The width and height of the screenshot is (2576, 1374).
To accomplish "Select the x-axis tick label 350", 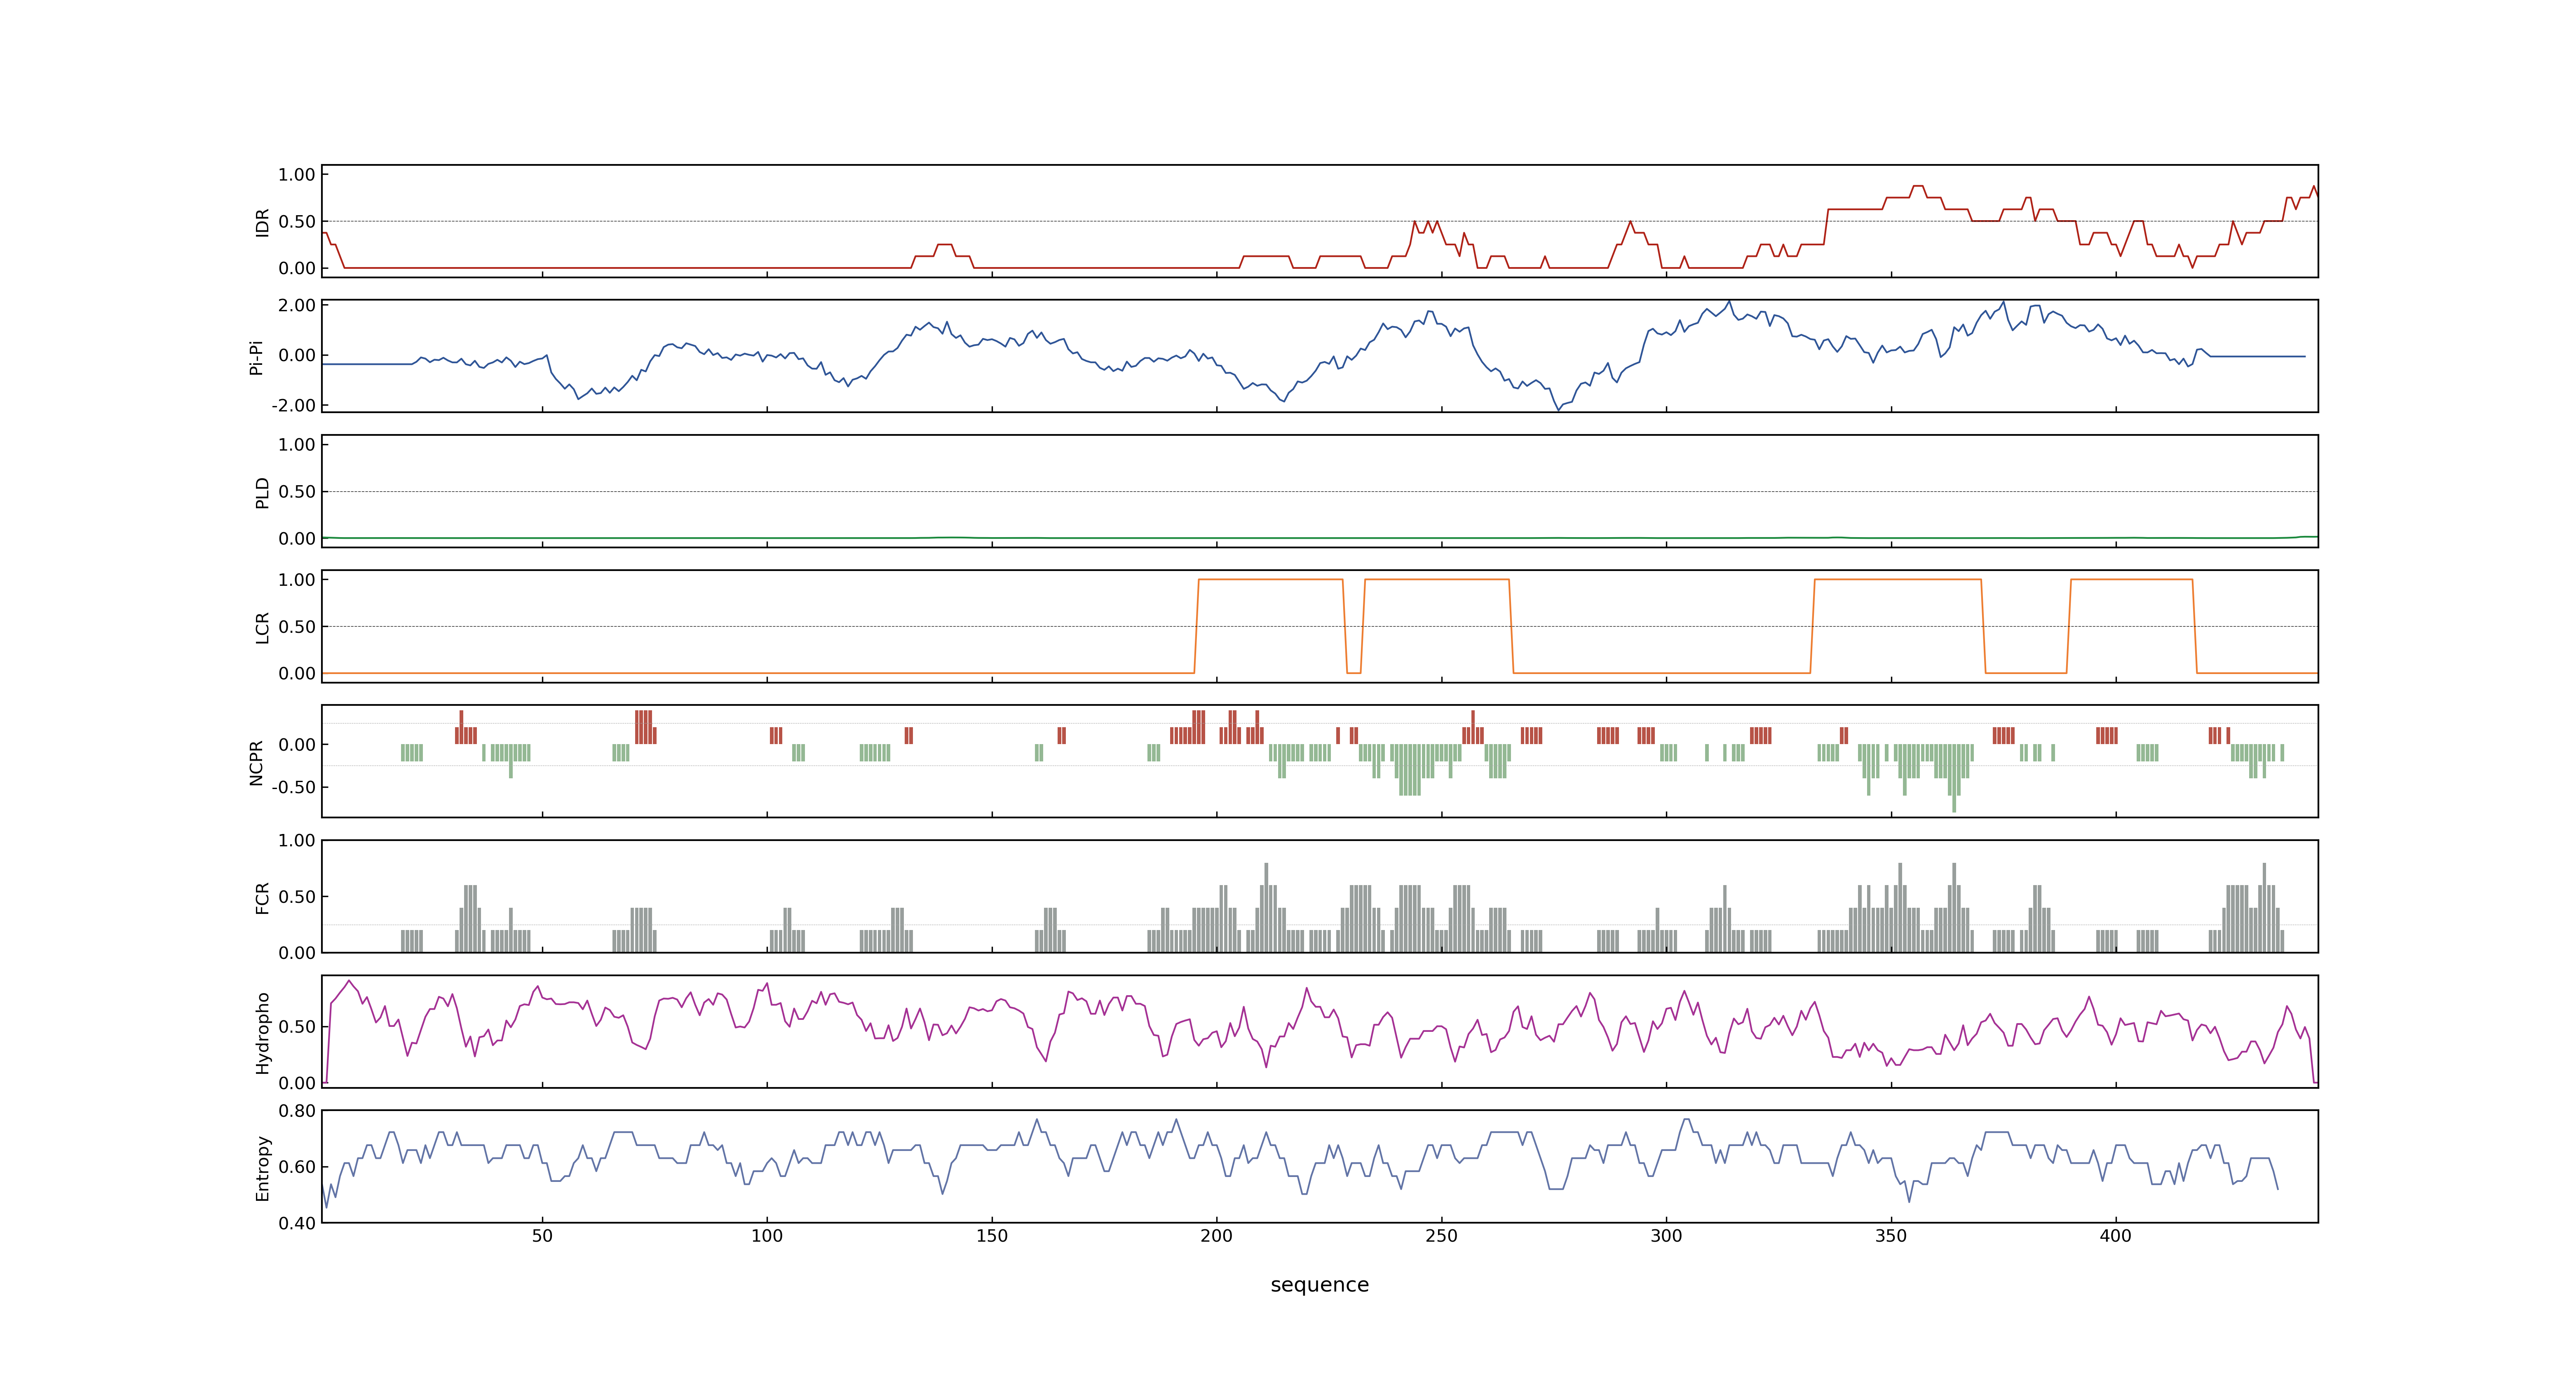I will point(1891,1236).
